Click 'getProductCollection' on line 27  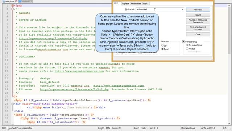80,100
